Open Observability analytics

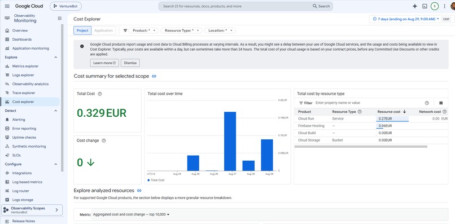[x=30, y=84]
